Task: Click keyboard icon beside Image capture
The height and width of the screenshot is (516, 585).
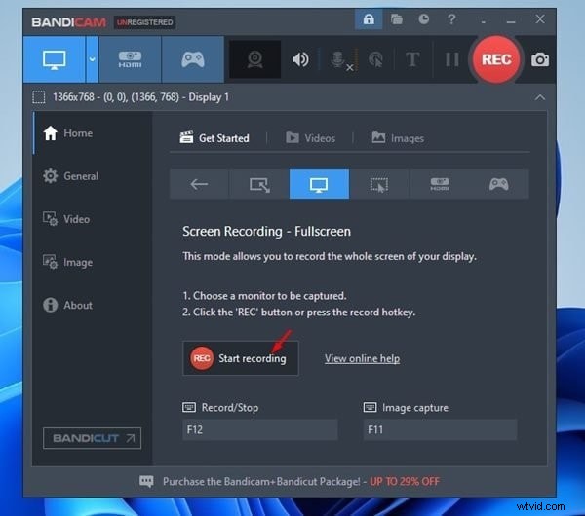Action: pos(370,407)
